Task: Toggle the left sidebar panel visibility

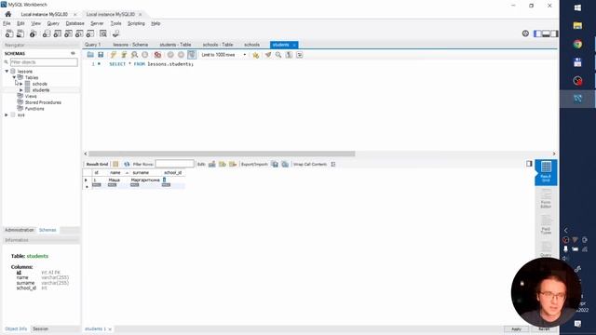Action: click(x=537, y=33)
